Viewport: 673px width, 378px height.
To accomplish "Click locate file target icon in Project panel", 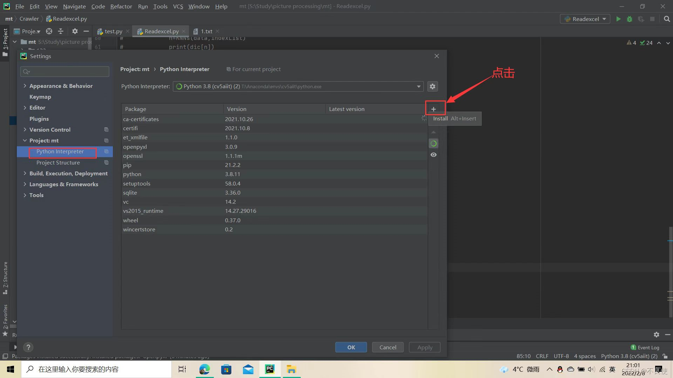I will pyautogui.click(x=49, y=31).
